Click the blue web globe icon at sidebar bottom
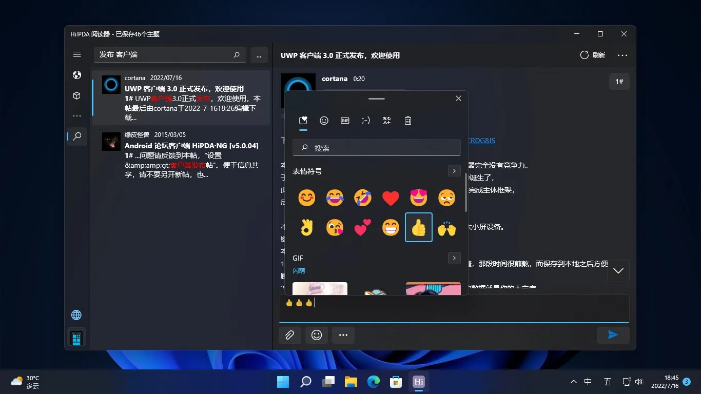The height and width of the screenshot is (394, 701). (x=76, y=315)
